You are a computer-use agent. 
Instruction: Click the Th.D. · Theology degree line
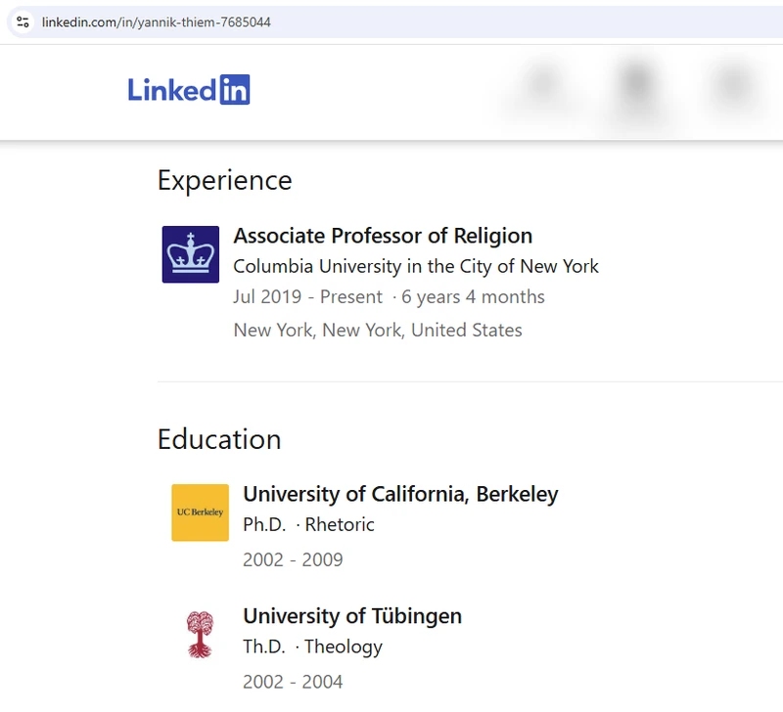312,647
